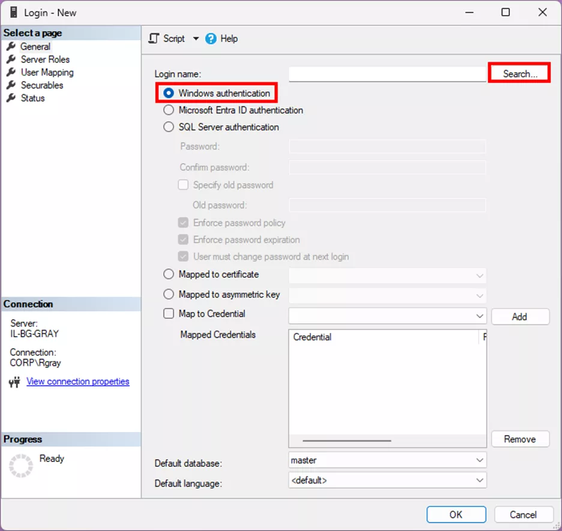Image resolution: width=562 pixels, height=531 pixels.
Task: Click in the Login name field
Action: point(387,74)
